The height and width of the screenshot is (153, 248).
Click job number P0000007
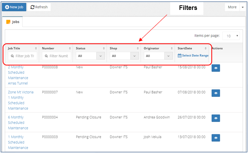tap(50, 92)
